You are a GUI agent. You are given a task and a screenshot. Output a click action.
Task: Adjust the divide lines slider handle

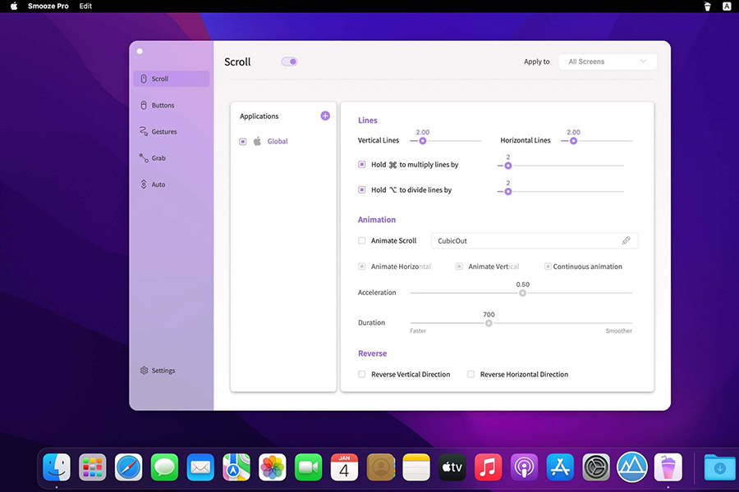click(x=508, y=192)
